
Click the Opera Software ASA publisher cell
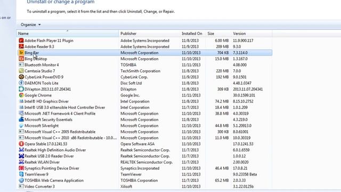[137, 144]
